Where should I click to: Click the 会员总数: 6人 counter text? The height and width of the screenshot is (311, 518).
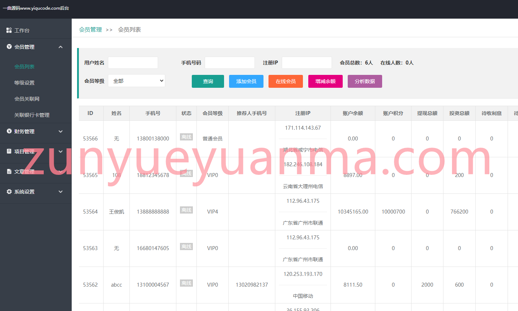356,63
